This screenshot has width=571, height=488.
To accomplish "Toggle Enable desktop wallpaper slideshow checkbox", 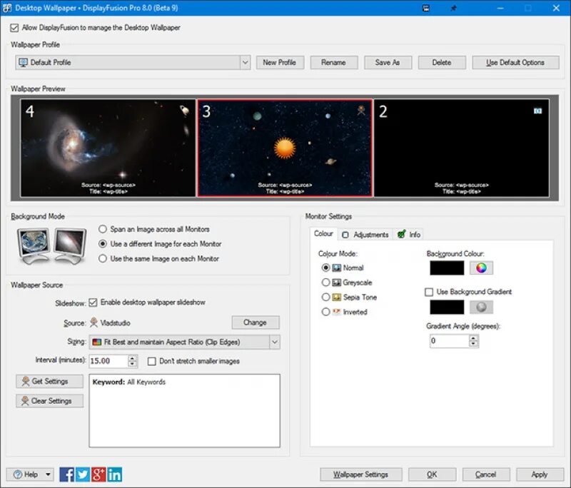I will pyautogui.click(x=93, y=303).
